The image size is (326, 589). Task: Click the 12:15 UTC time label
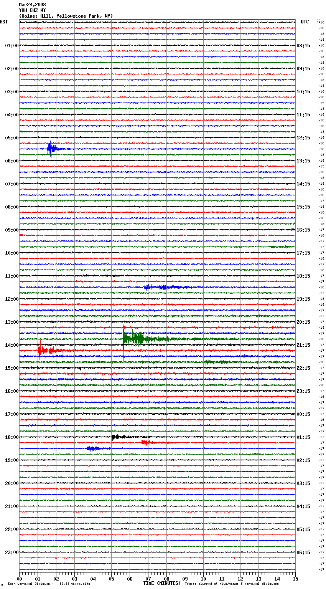pos(303,138)
